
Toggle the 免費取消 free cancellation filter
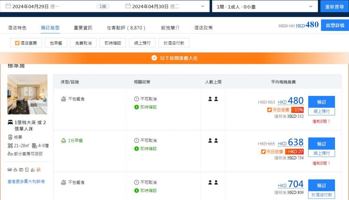83,43
